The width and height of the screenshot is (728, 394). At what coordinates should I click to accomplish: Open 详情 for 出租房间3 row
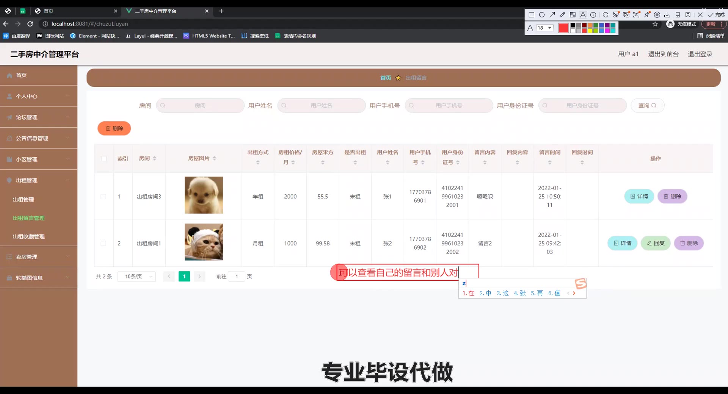[639, 196]
